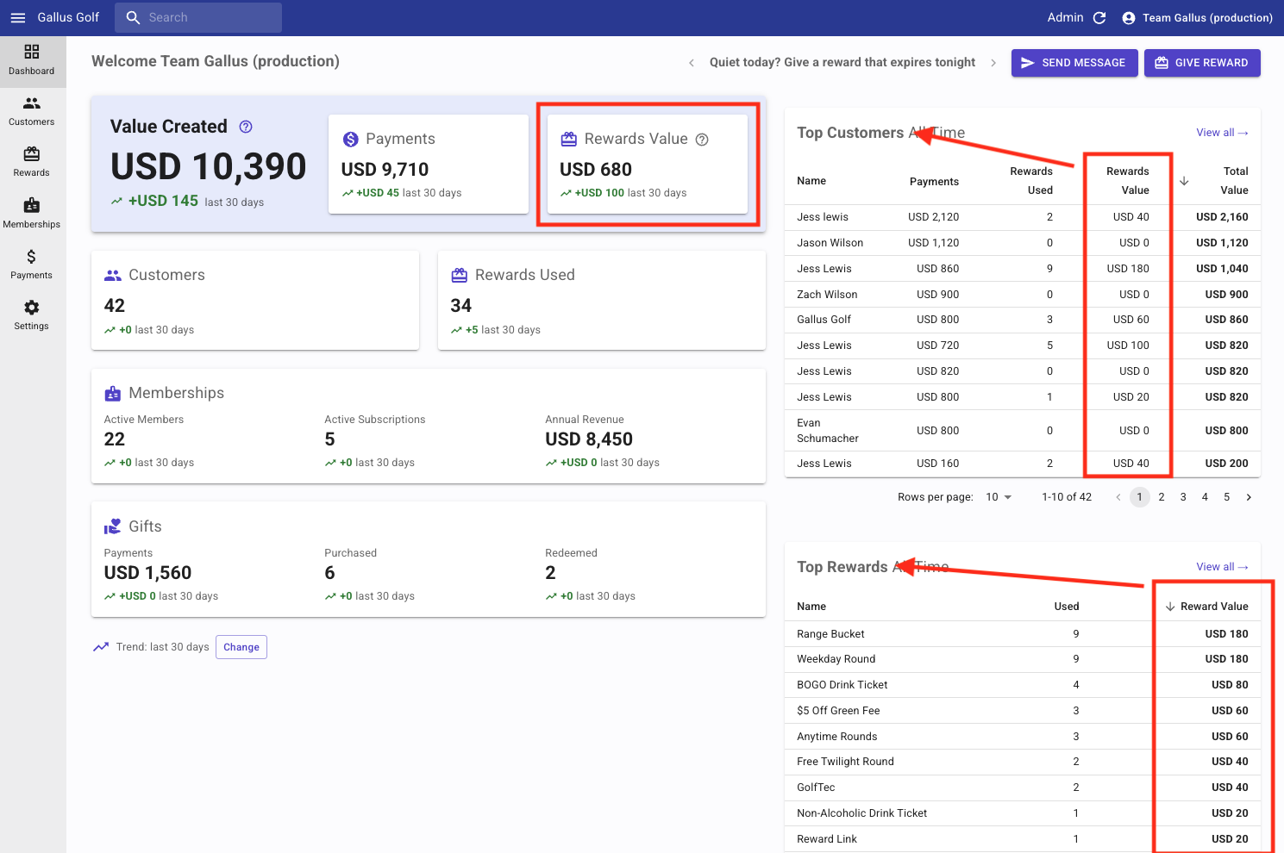This screenshot has width=1284, height=853.
Task: Show the next tip with right chevron
Action: pyautogui.click(x=993, y=63)
